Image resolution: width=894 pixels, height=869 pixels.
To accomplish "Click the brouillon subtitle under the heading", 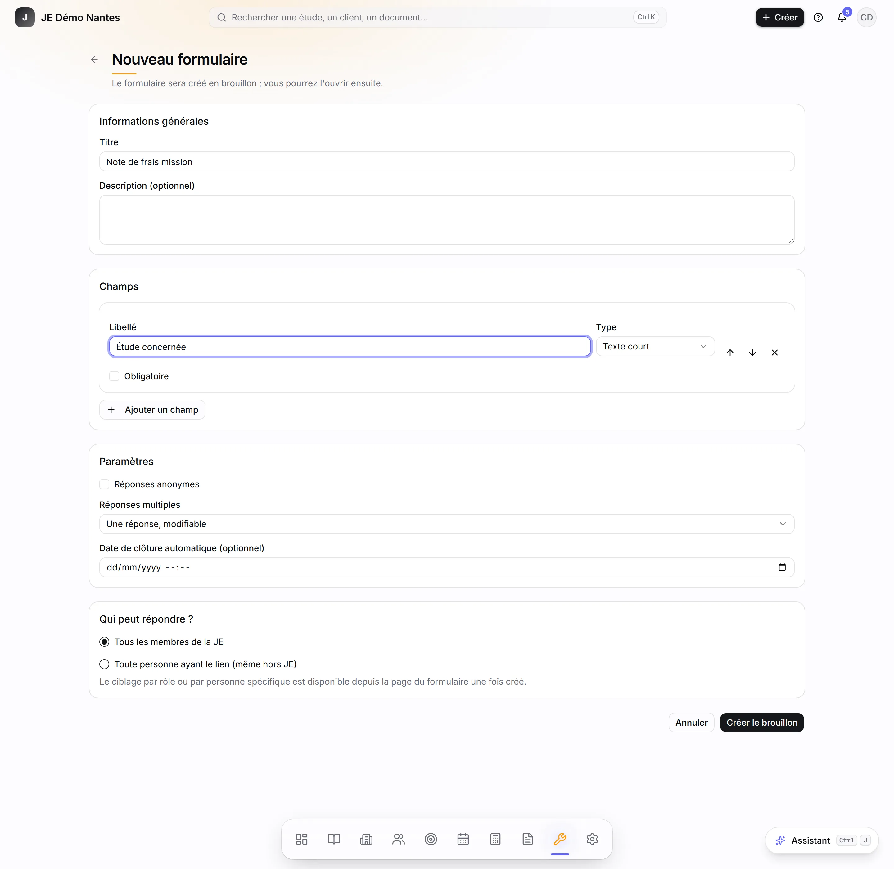I will pyautogui.click(x=247, y=83).
